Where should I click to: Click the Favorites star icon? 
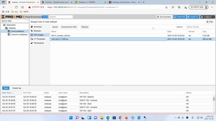coord(173,7)
